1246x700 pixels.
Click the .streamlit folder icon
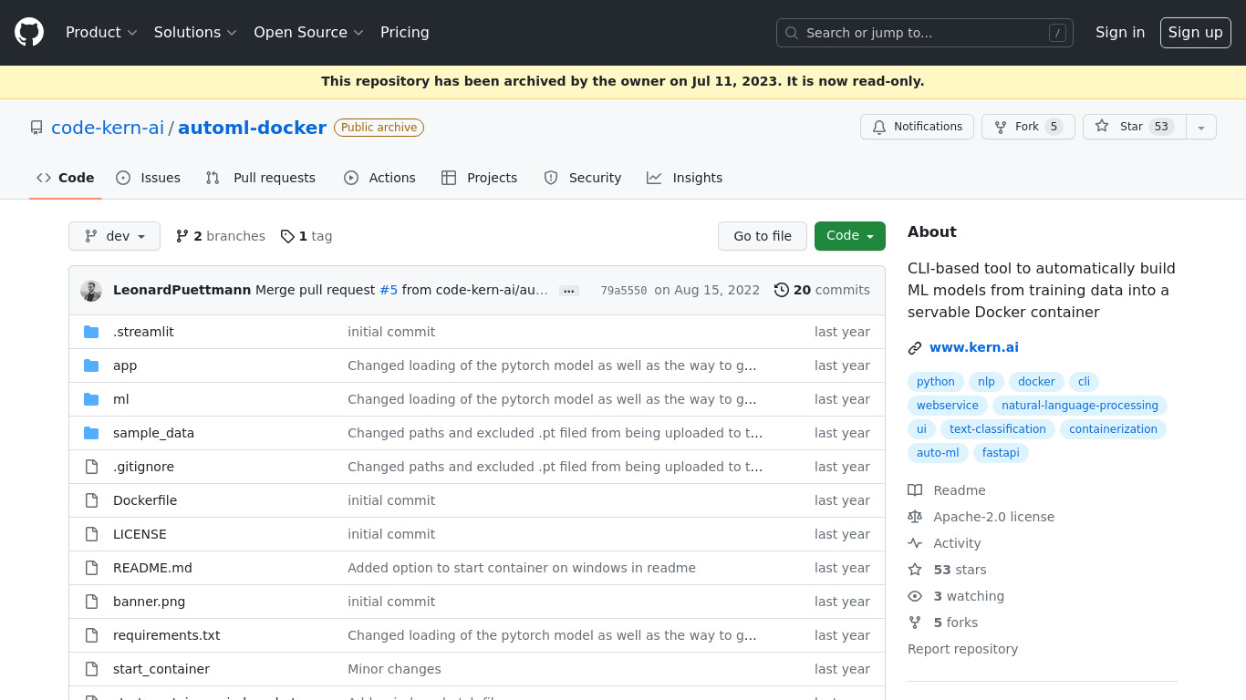pyautogui.click(x=91, y=332)
